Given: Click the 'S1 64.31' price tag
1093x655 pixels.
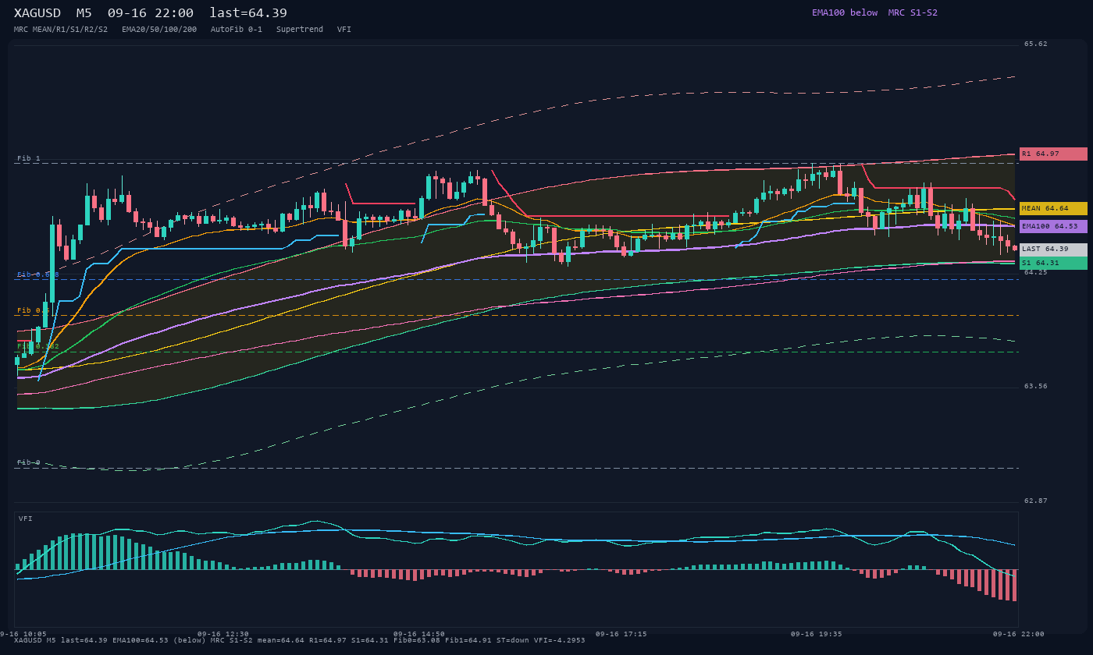Looking at the screenshot, I should coord(1053,263).
